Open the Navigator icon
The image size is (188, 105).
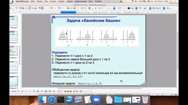pos(82,8)
